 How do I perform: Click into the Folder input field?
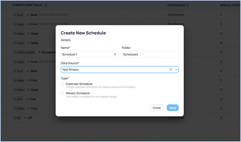coord(150,54)
